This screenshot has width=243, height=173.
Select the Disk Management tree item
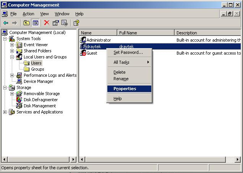click(x=40, y=106)
